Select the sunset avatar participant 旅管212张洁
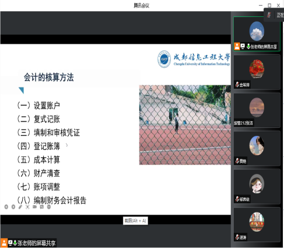Image resolution: width=284 pixels, height=248 pixels. 257,110
